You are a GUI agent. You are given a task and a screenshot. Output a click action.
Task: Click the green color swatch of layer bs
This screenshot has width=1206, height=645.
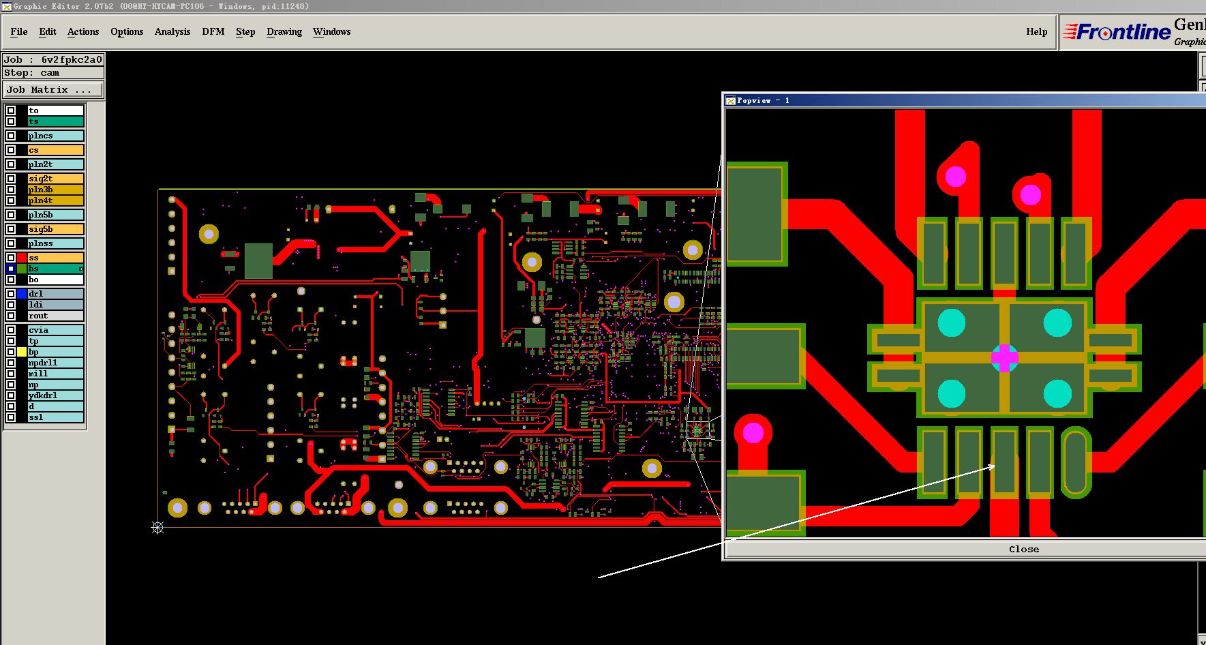tap(22, 269)
